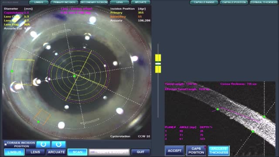Click the Quit button

140,152
